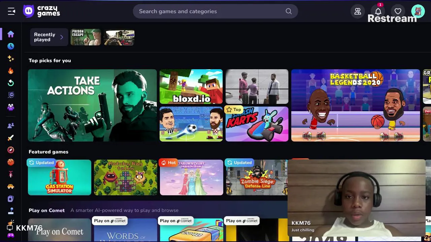Open Popular games flame icon in sidebar
Image resolution: width=431 pixels, height=242 pixels.
click(11, 71)
